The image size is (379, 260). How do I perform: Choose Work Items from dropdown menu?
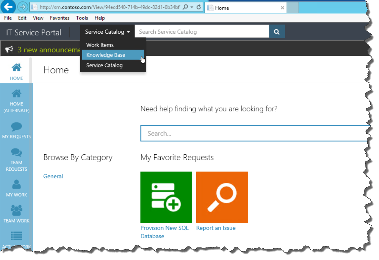[x=100, y=45]
